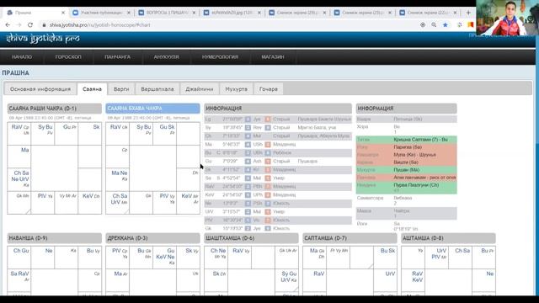Click the САПТАМША (D-7) header
The height and width of the screenshot is (303, 539).
350,238
